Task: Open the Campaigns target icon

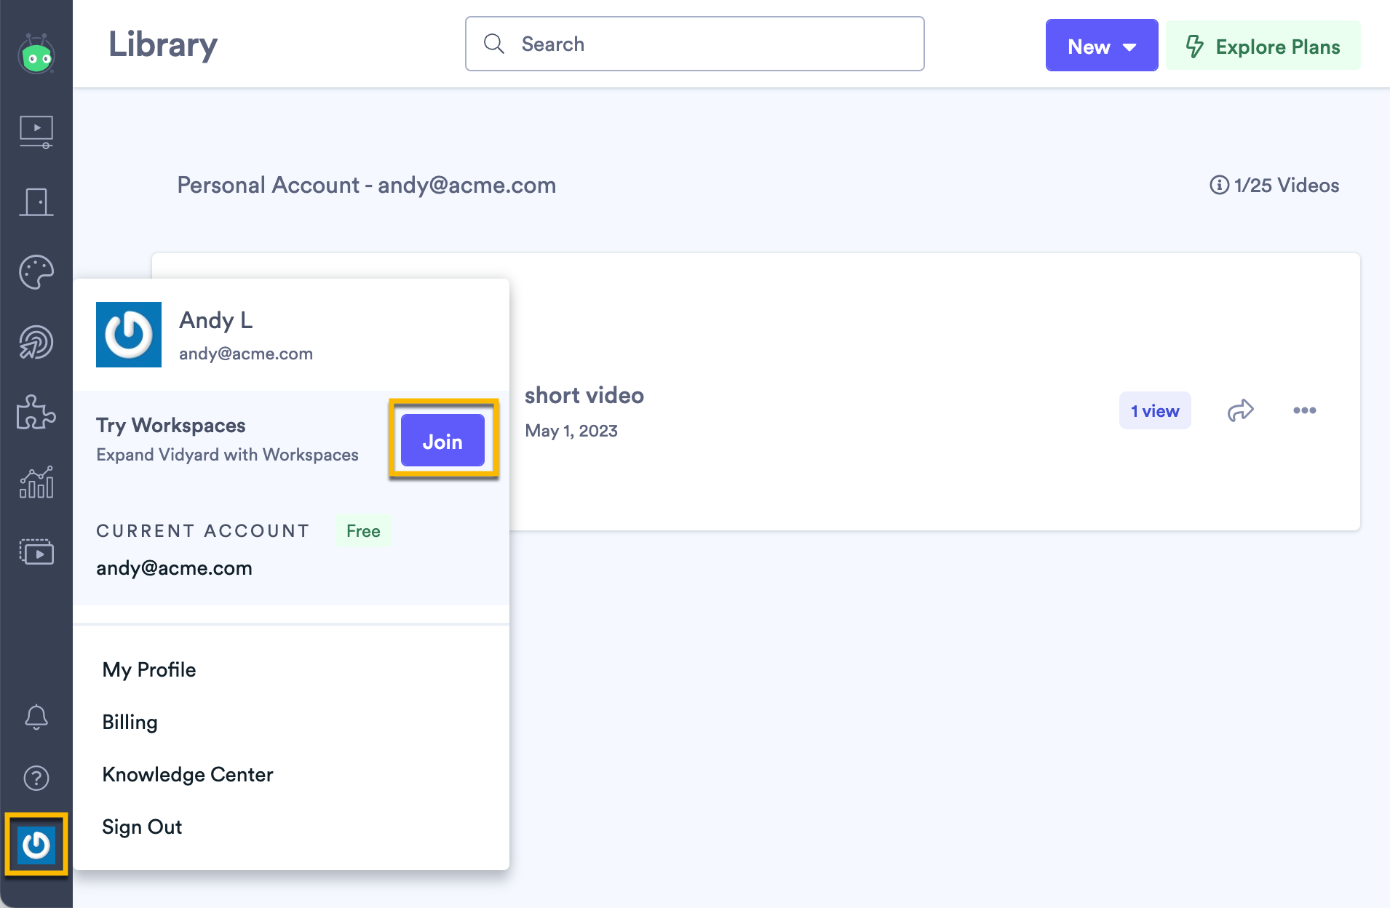Action: click(36, 342)
